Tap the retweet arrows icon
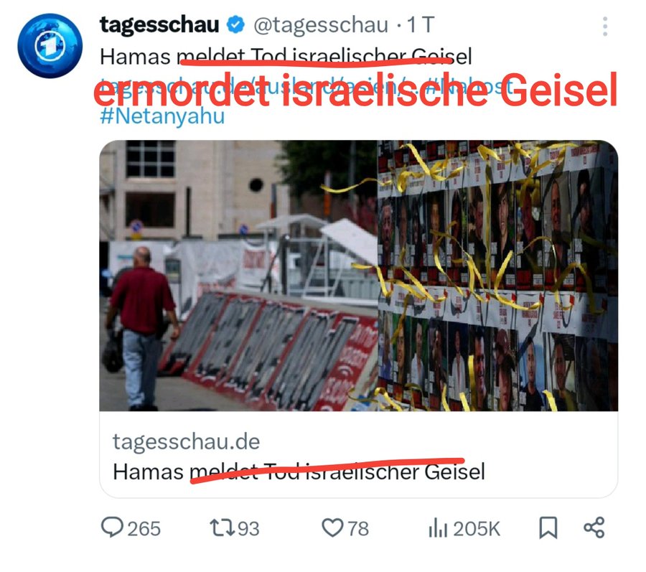The height and width of the screenshot is (572, 646). pyautogui.click(x=222, y=528)
